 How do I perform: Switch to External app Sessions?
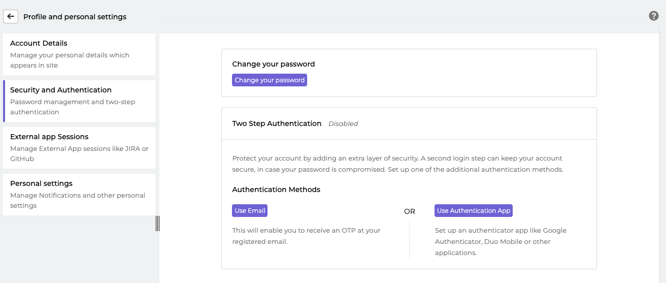79,148
